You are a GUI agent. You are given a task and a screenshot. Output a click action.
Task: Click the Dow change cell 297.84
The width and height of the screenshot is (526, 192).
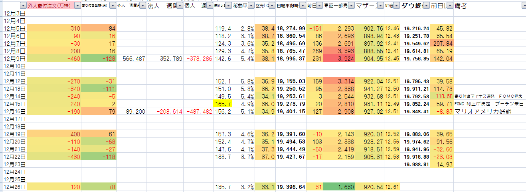(x=442, y=43)
